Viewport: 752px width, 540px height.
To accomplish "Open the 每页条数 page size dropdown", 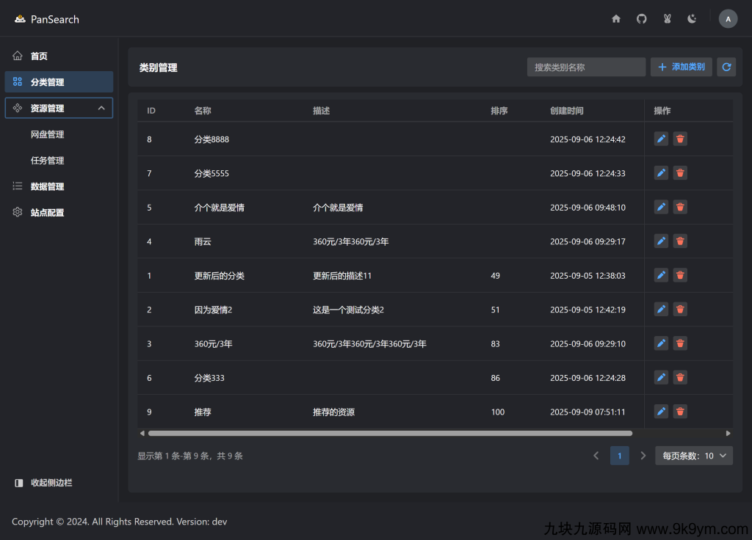I will click(x=693, y=455).
